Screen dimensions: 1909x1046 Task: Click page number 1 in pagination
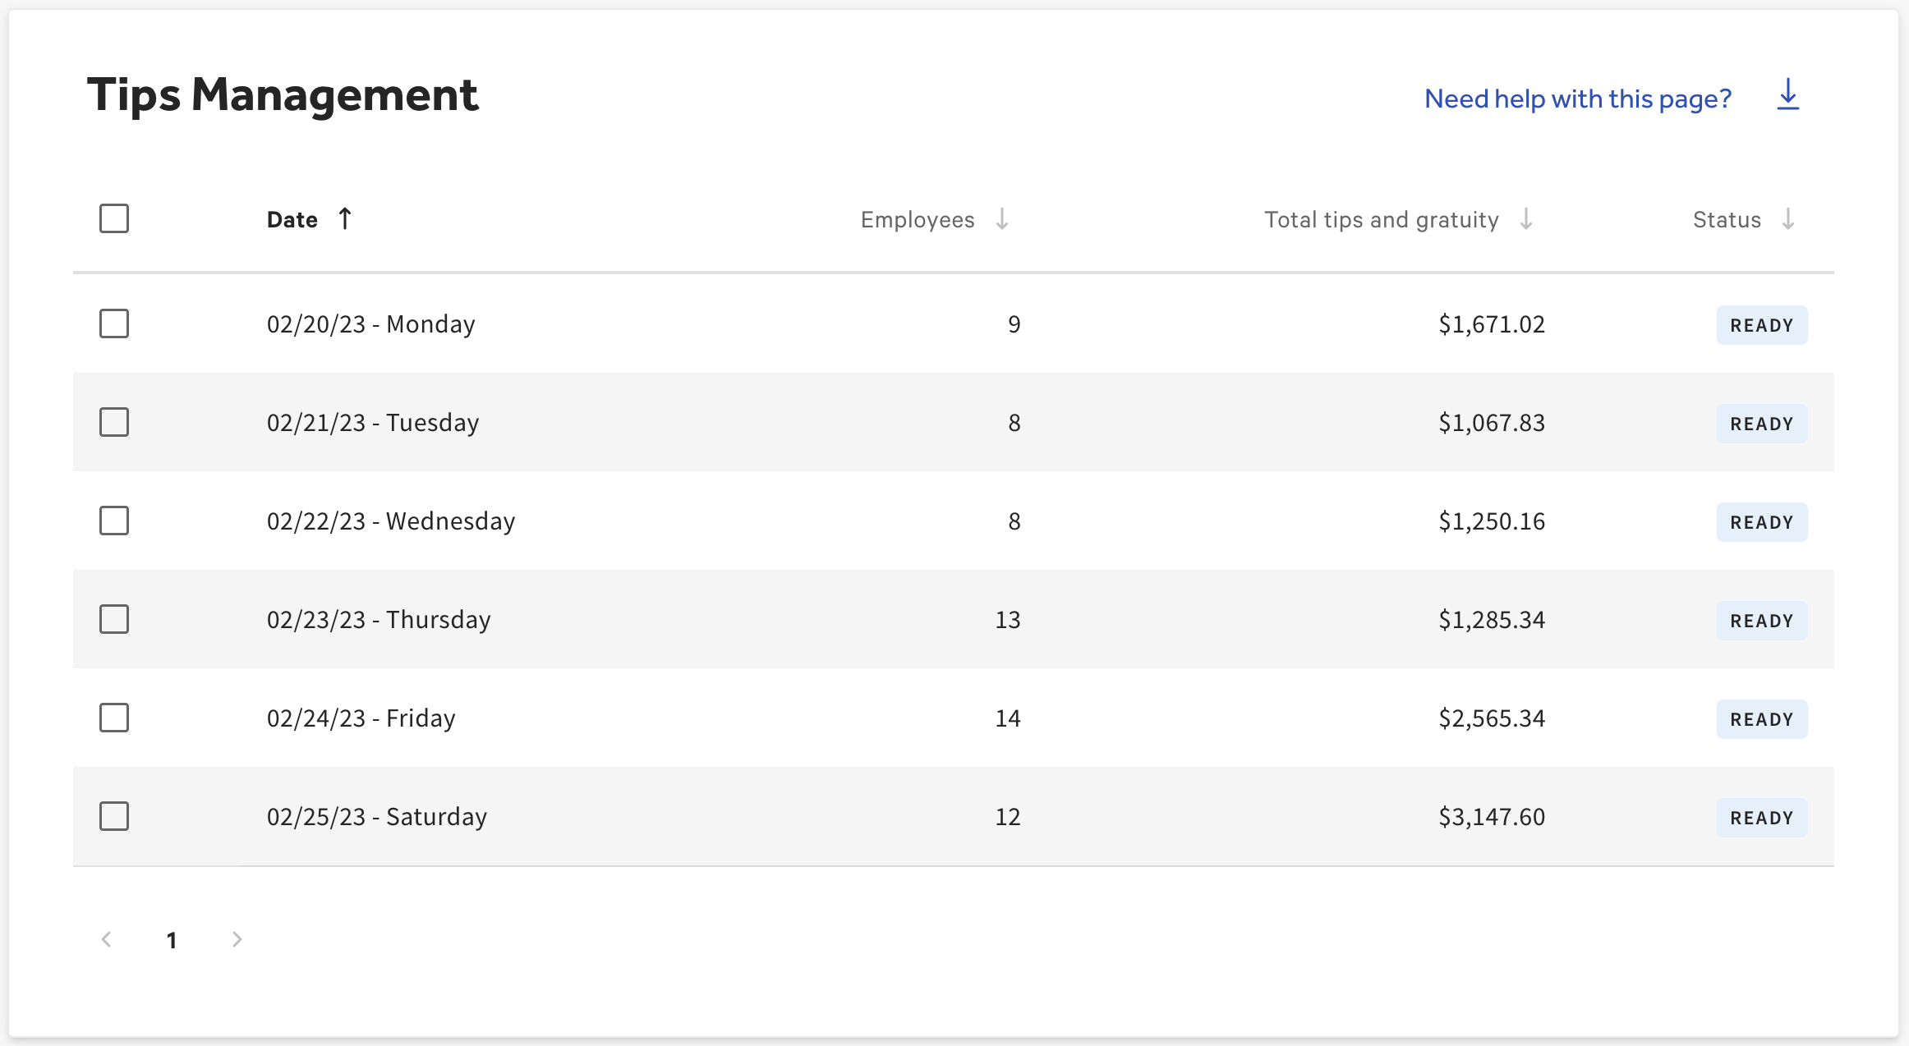pos(172,939)
